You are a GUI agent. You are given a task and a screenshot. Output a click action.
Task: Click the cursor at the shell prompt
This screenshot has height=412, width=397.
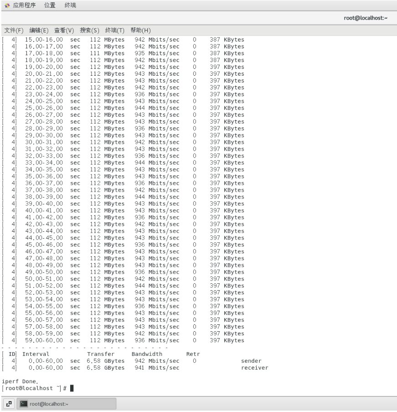pyautogui.click(x=72, y=388)
